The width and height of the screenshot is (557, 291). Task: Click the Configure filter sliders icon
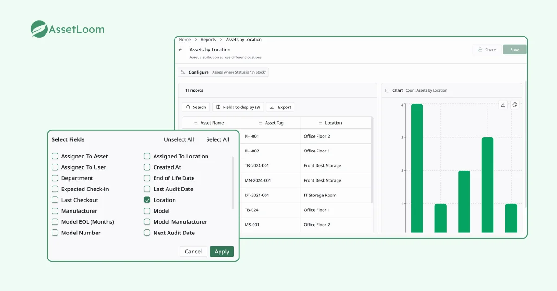tap(183, 72)
